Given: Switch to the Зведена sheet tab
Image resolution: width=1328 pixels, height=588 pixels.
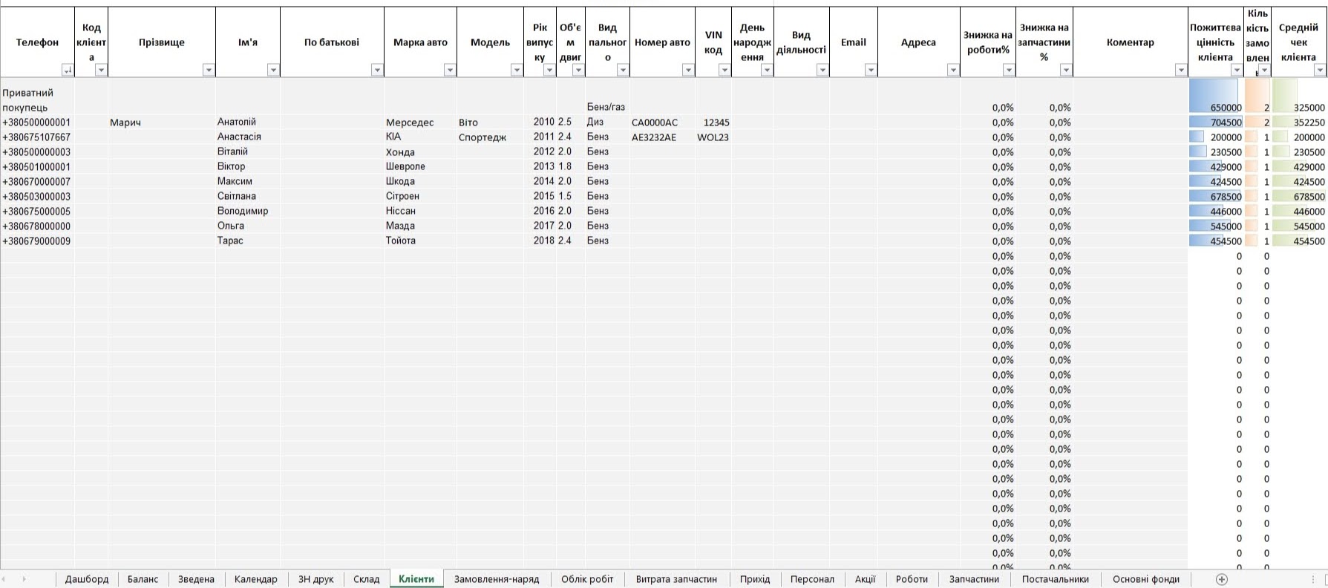Looking at the screenshot, I should click(x=196, y=579).
